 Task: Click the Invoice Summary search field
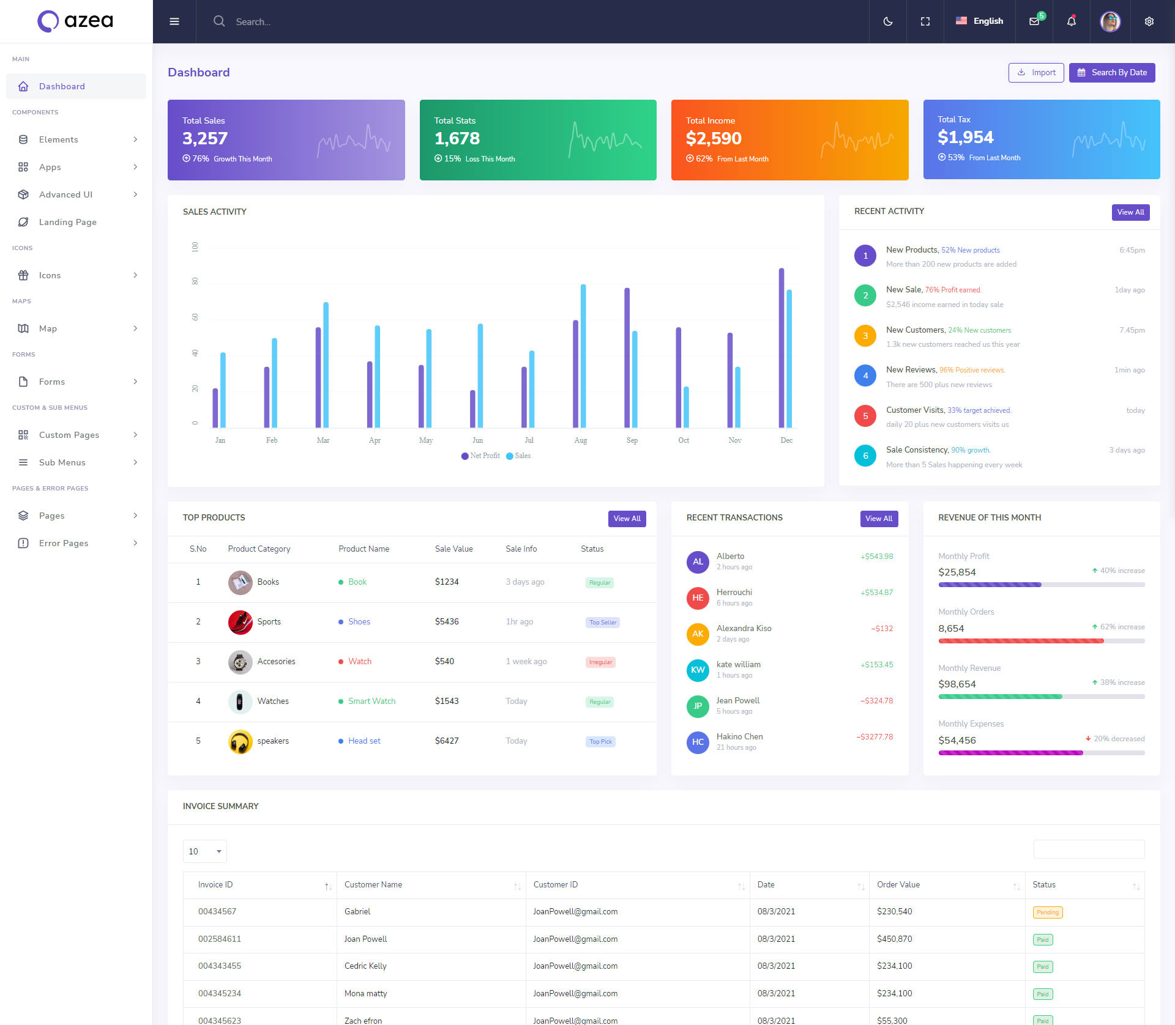tap(1089, 849)
